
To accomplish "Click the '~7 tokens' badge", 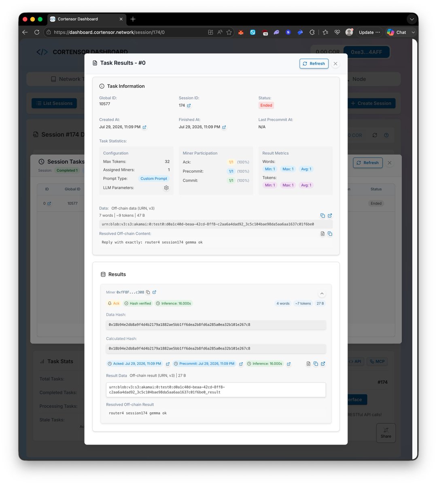I will [x=303, y=304].
